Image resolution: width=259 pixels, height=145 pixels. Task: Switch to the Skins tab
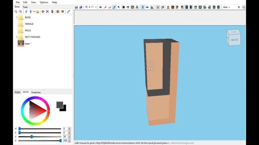[17, 7]
